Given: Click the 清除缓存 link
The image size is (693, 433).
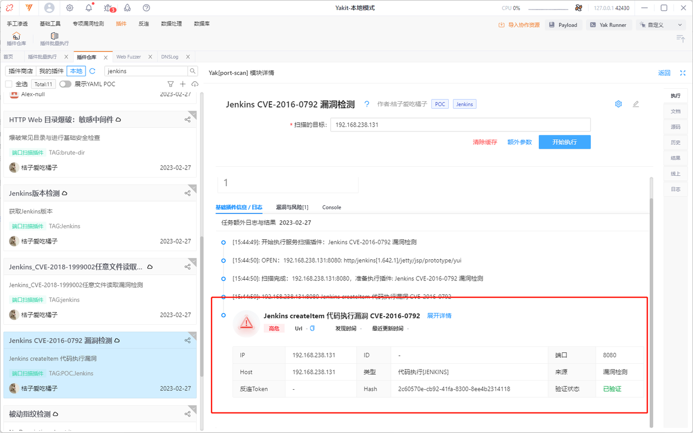Looking at the screenshot, I should pos(485,142).
